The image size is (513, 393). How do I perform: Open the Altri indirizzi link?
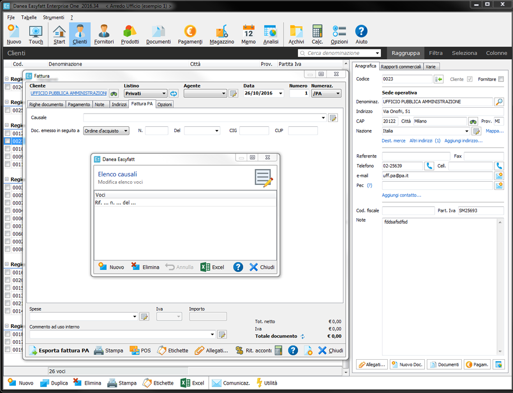tap(425, 141)
